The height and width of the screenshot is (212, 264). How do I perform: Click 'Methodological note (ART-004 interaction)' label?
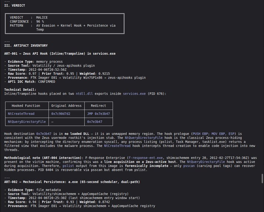(x=43, y=158)
